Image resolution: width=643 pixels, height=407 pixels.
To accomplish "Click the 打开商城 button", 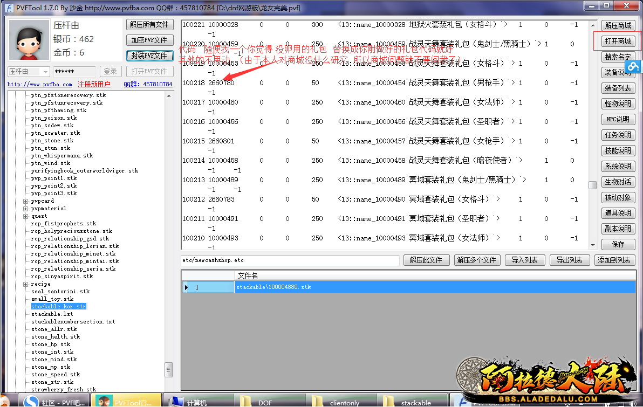I will [x=617, y=42].
